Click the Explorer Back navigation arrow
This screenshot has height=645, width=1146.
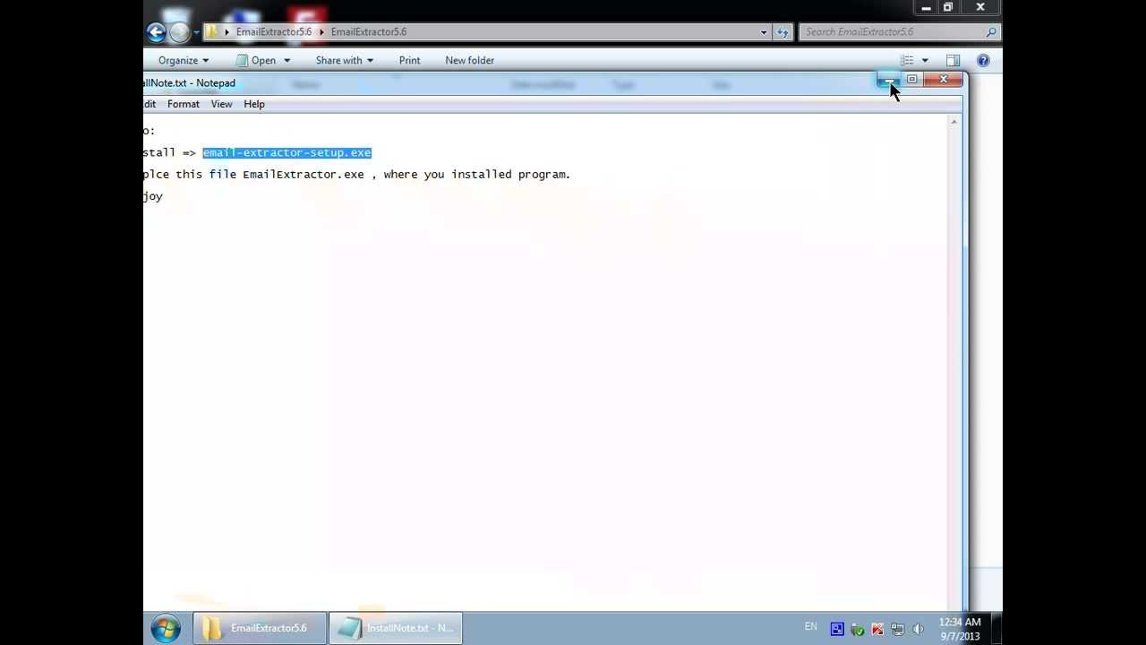[156, 32]
